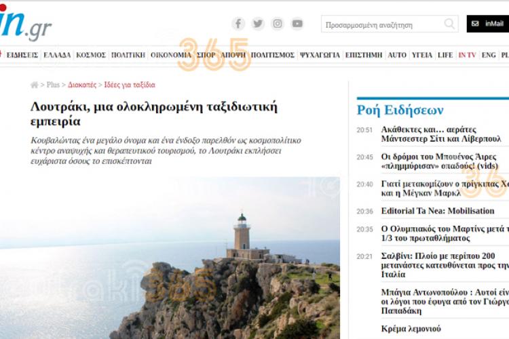Click the Διακοπές breadcrumb link
The height and width of the screenshot is (339, 509).
pos(82,85)
